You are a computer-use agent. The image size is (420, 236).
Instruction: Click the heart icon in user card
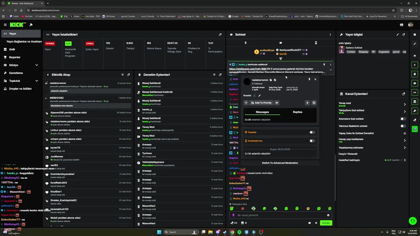pyautogui.click(x=246, y=103)
